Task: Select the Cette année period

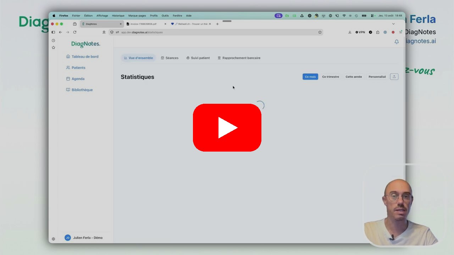Action: click(354, 76)
